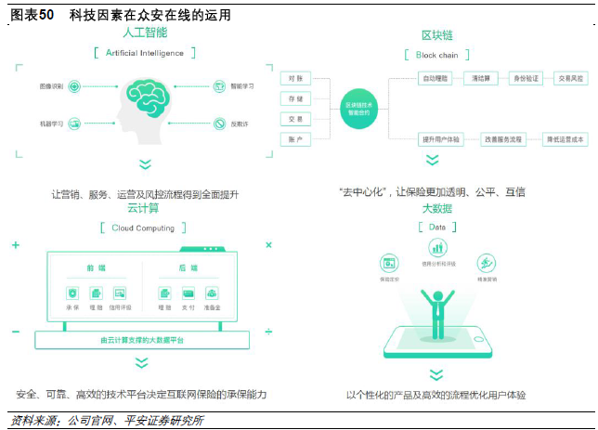Viewport: 598px width, 430px height.
Task: Click the 前端 column header
Action: click(x=97, y=267)
